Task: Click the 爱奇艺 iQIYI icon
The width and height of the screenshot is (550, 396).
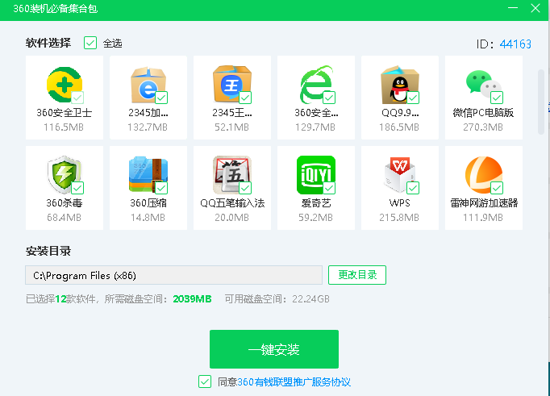Action: click(x=315, y=175)
